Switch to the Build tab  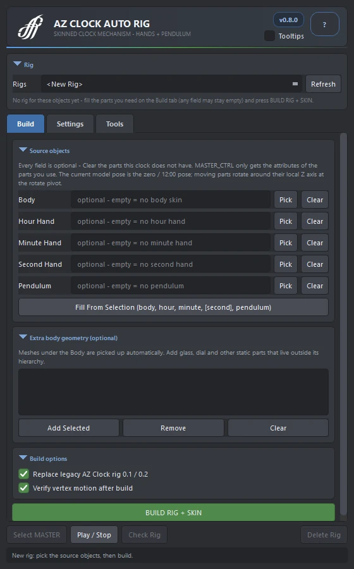25,124
